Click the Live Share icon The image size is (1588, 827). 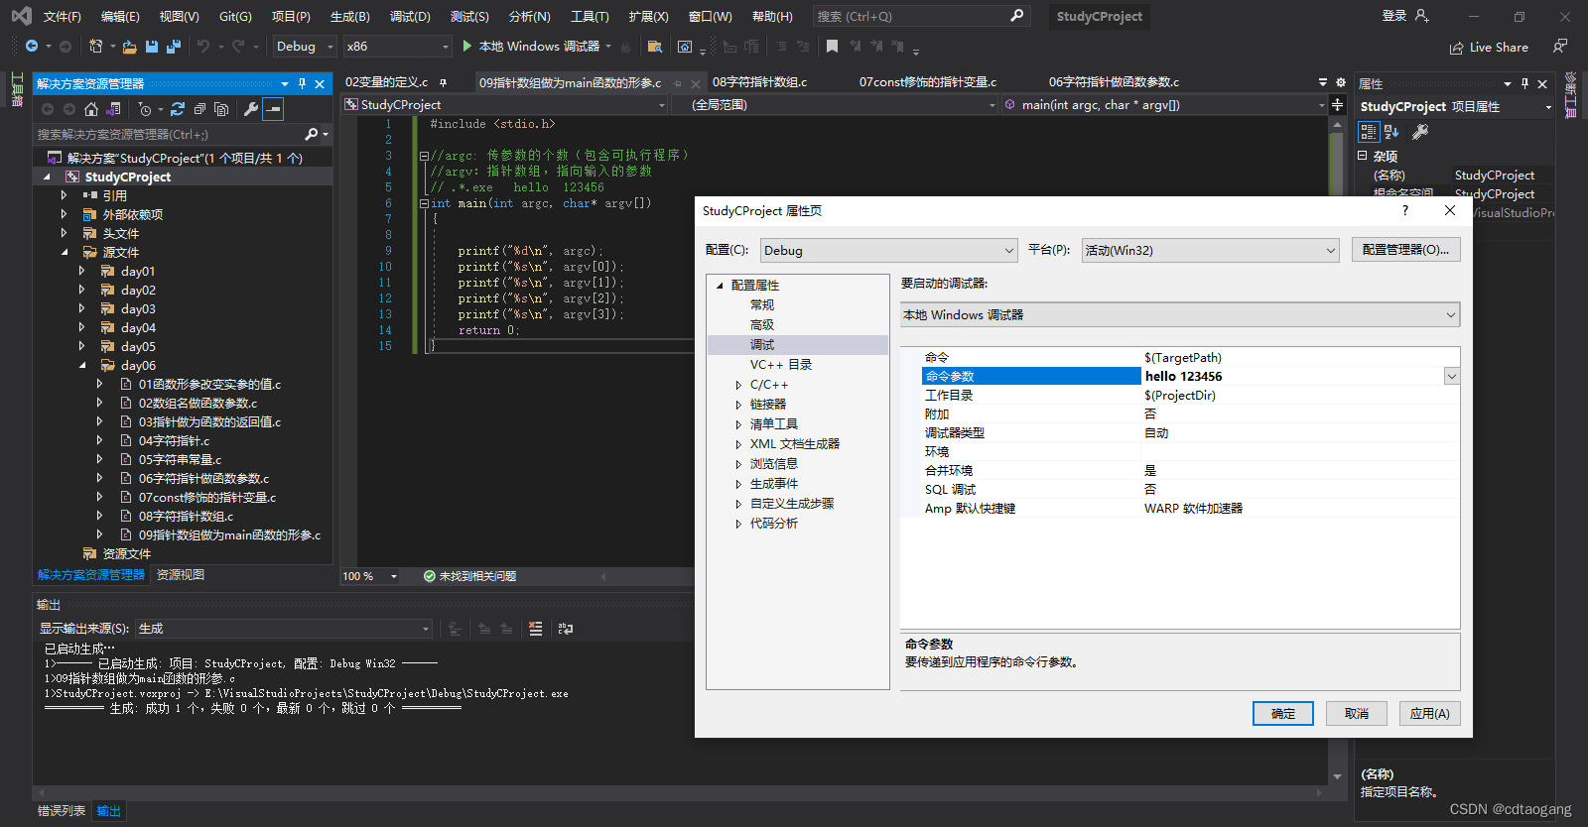tap(1456, 48)
